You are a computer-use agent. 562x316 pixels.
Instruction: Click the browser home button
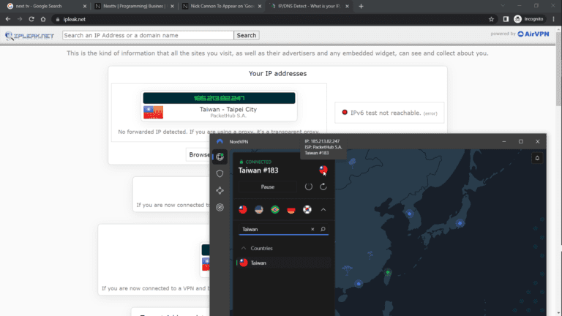point(43,19)
